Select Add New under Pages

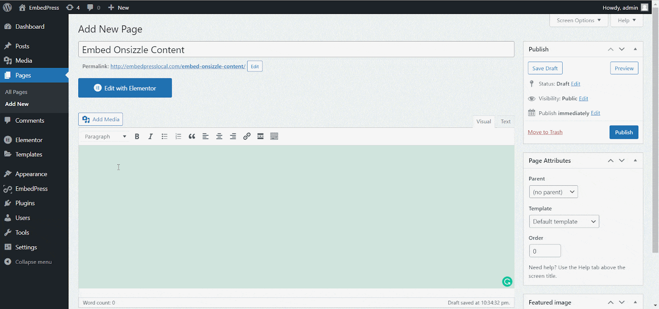point(17,104)
